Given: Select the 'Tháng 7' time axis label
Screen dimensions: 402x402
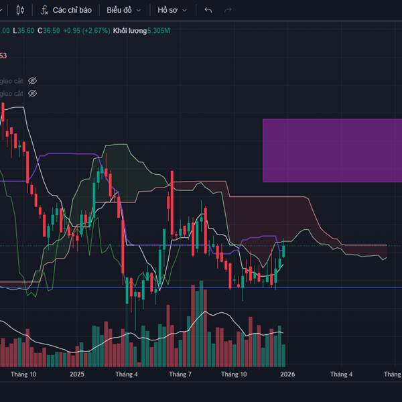Looking at the screenshot, I should click(x=180, y=375).
